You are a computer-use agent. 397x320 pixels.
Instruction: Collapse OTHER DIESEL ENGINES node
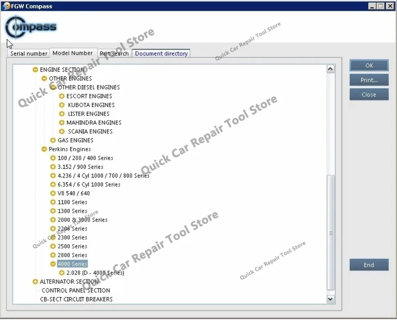click(x=53, y=87)
